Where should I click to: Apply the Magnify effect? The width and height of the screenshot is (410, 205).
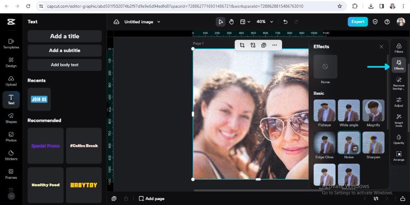click(x=374, y=110)
